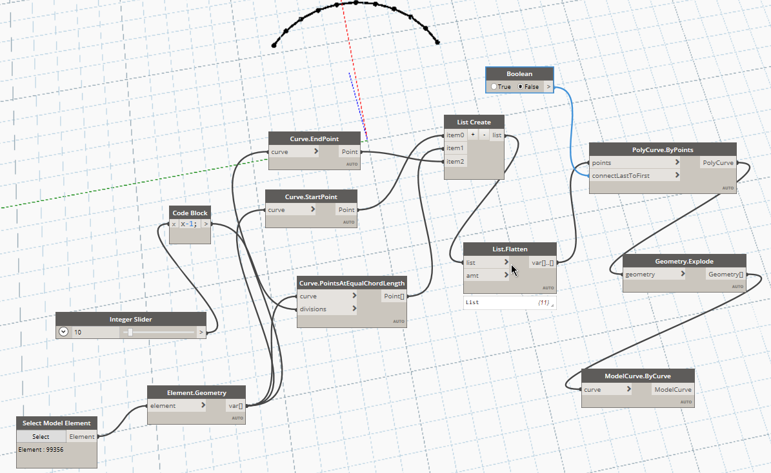Click the Integer Slider output port arrow
Image resolution: width=771 pixels, height=473 pixels.
(x=201, y=332)
